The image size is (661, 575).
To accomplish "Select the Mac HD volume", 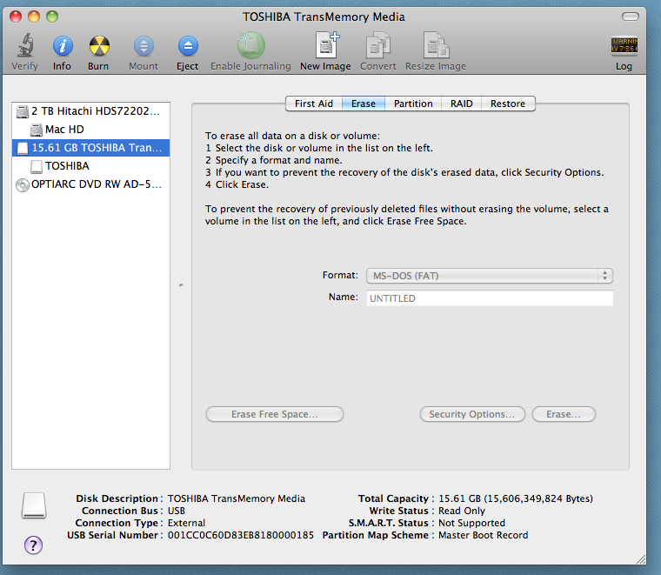I will point(91,130).
